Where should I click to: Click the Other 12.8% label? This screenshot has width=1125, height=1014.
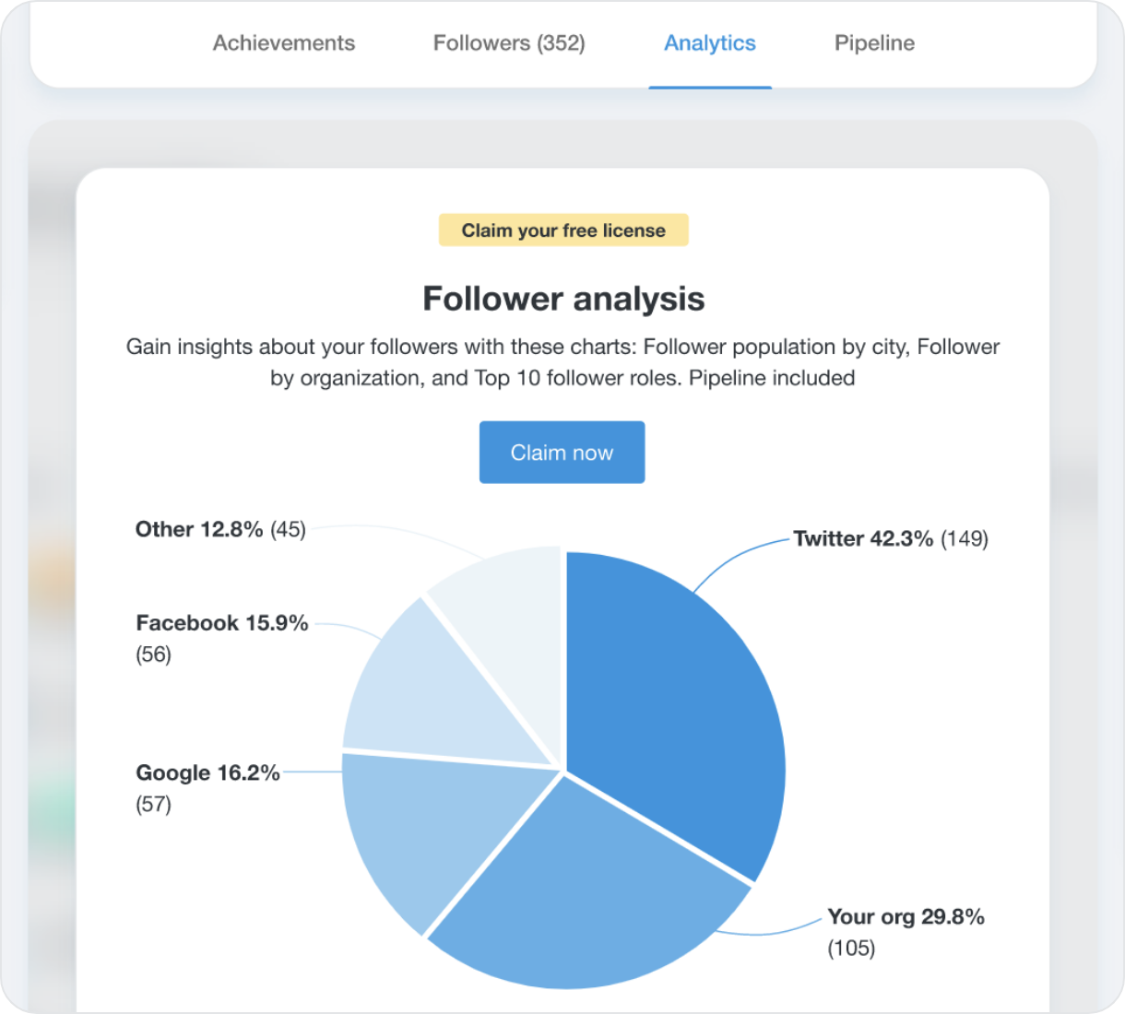[x=199, y=529]
